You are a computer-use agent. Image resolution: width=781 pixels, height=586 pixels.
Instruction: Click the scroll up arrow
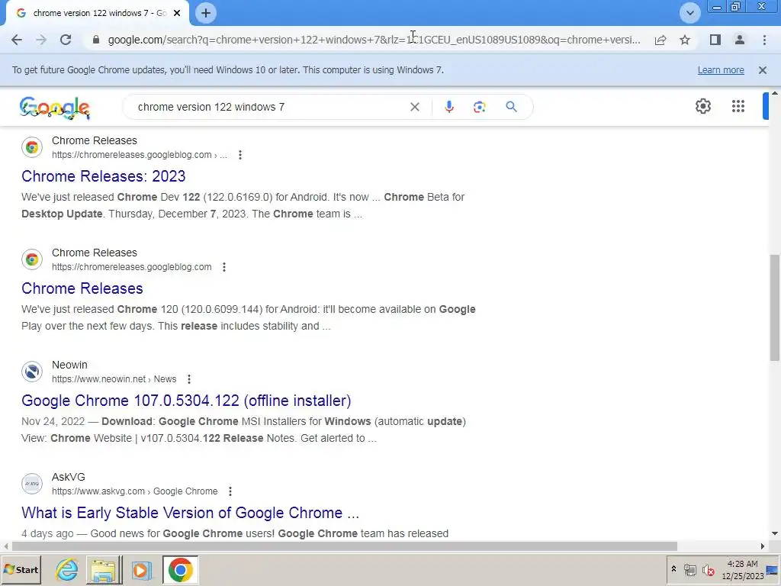pyautogui.click(x=775, y=93)
